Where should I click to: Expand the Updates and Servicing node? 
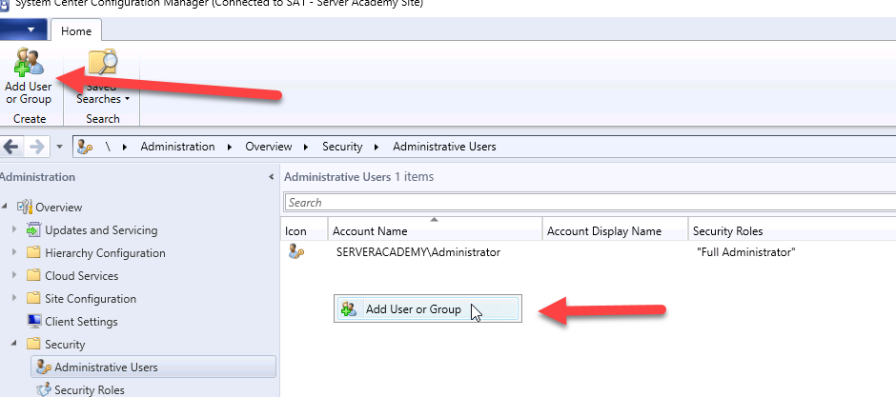tap(15, 229)
